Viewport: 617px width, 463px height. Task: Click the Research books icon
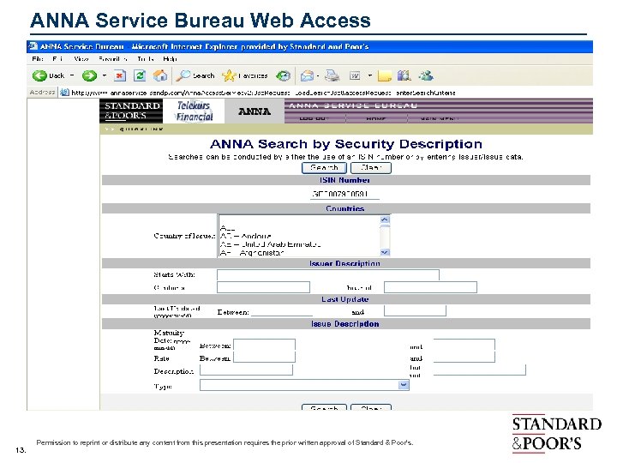click(x=404, y=75)
